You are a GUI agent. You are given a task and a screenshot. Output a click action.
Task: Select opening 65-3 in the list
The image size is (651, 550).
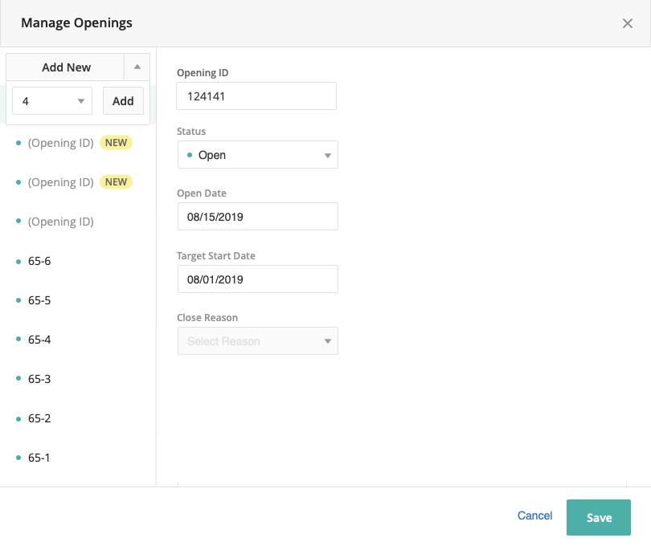pyautogui.click(x=39, y=379)
